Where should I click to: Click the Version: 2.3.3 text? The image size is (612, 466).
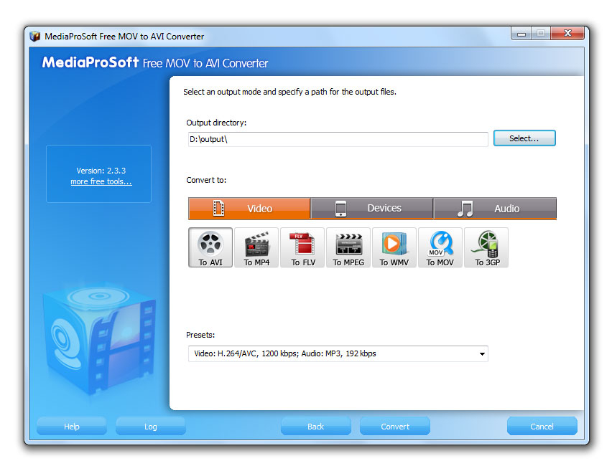tap(101, 171)
